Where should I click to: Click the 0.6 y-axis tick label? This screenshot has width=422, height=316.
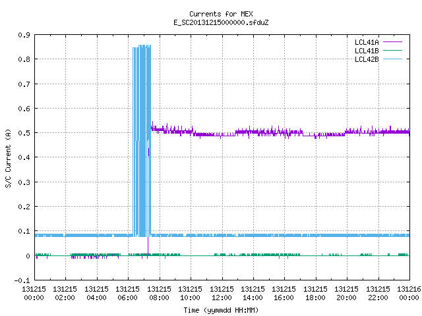(x=24, y=109)
